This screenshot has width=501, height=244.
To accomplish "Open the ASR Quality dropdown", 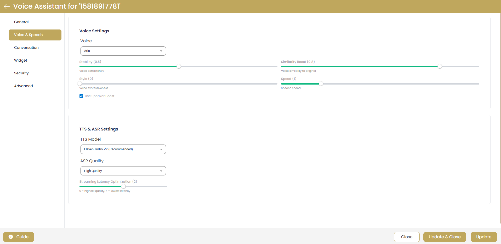I will 123,171.
